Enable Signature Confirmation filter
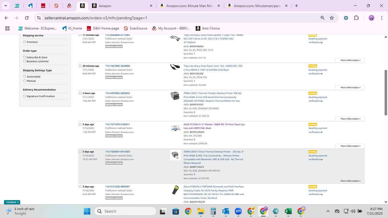Image resolution: width=388 pixels, height=218 pixels. 24,96
